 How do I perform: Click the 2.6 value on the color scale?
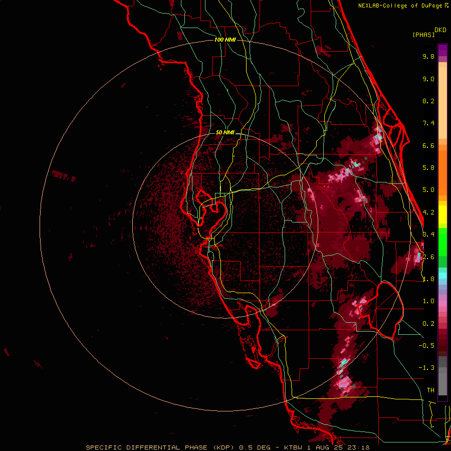point(428,257)
